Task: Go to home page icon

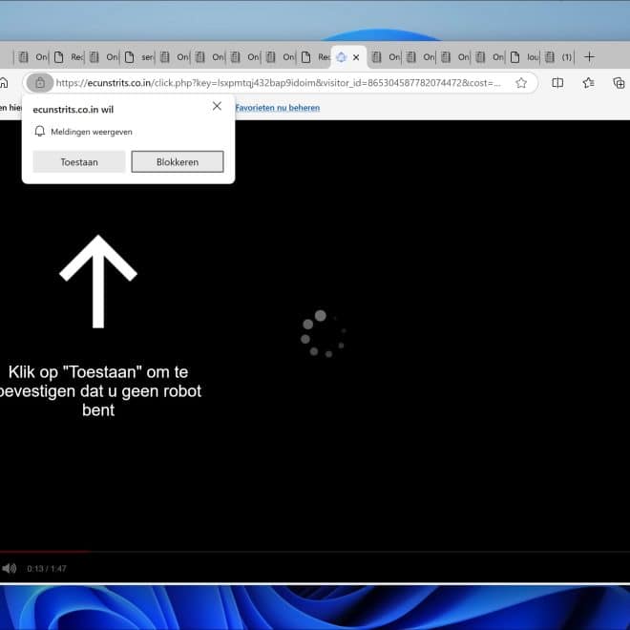Action: coord(5,83)
